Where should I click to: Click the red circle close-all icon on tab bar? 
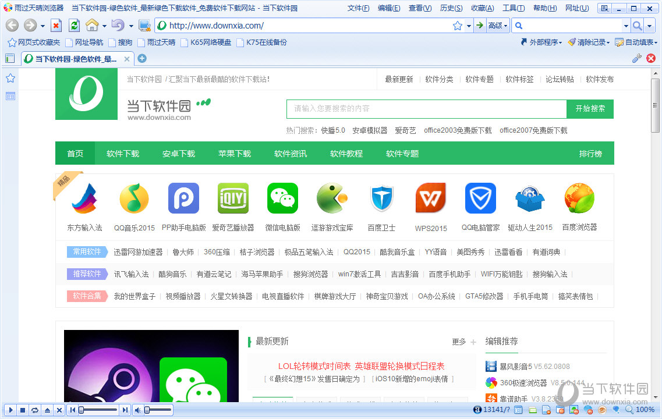[651, 58]
